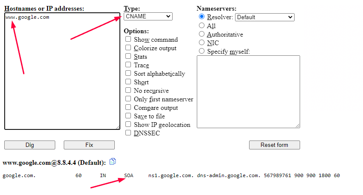Select the All nameservers radio button
The image size is (363, 195).
tap(201, 25)
